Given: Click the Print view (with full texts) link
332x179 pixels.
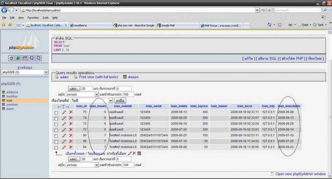Looking at the screenshot, I should [x=98, y=77].
